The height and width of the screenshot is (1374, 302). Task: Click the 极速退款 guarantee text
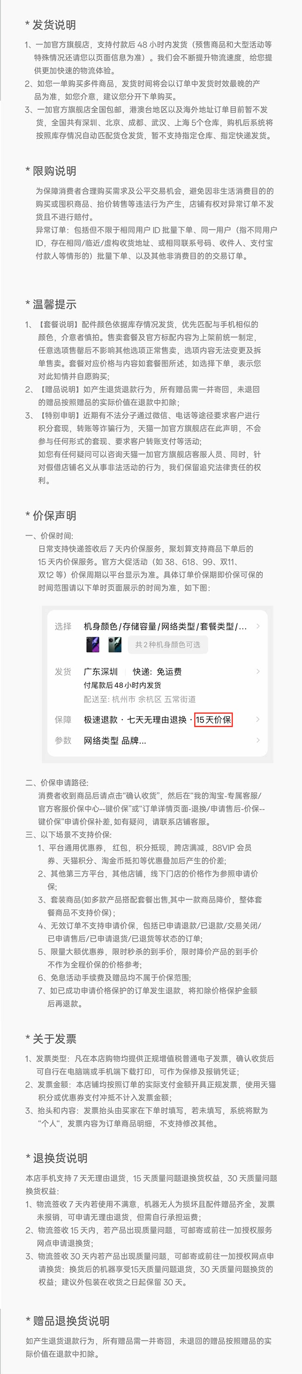pos(100,720)
